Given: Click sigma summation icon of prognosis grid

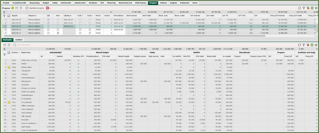Looking at the screenshot, I should 4,12.
